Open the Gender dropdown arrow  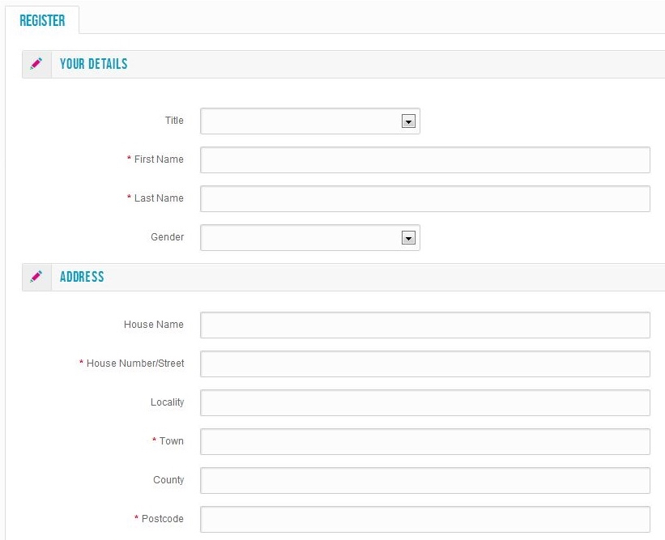[408, 238]
